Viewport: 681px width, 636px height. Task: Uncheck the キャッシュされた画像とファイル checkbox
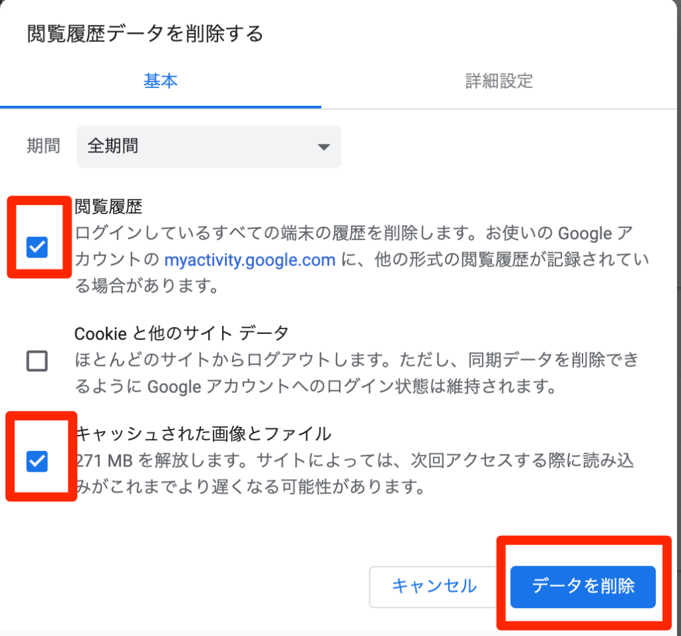point(37,461)
